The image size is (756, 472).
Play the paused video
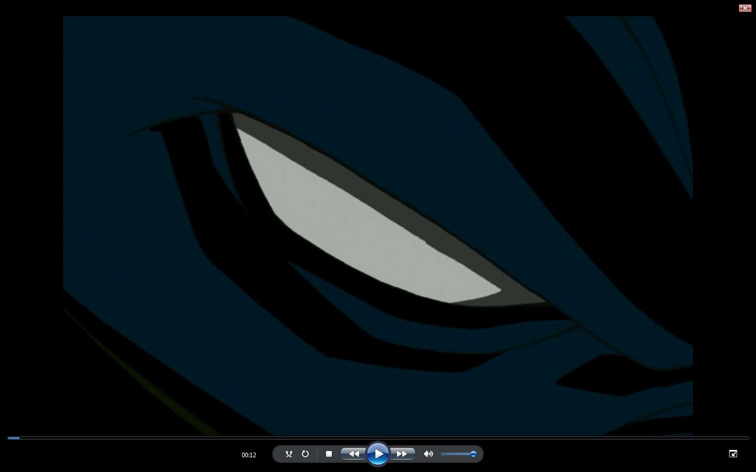(378, 454)
